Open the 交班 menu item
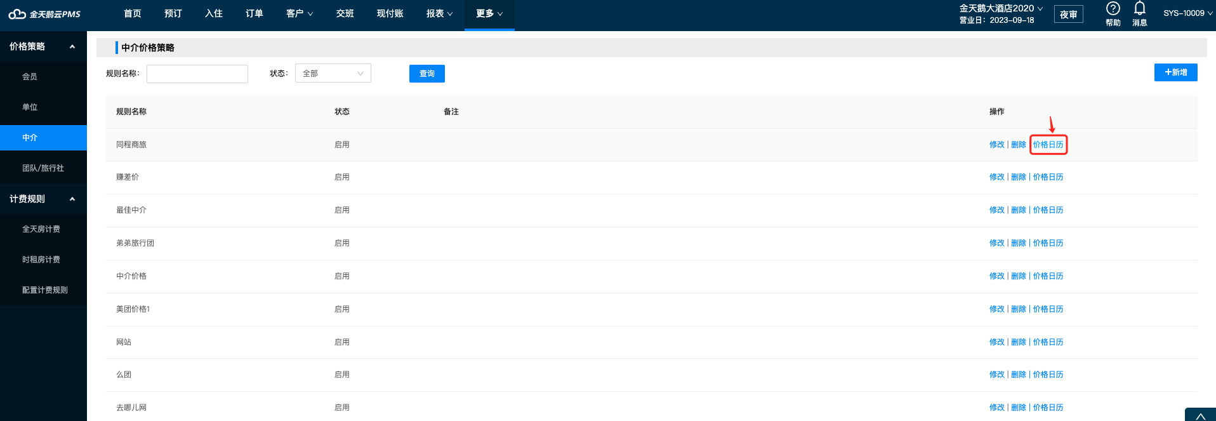This screenshot has width=1216, height=421. [x=345, y=13]
